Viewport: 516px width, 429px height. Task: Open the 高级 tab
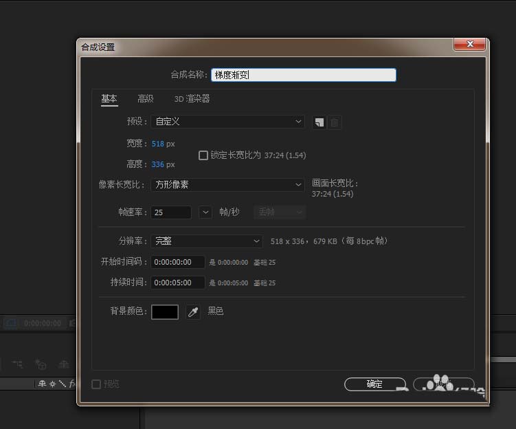click(x=146, y=99)
